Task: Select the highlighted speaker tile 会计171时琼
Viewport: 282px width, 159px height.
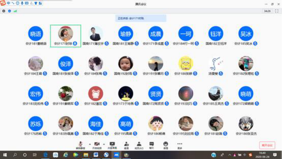Action: [65, 36]
